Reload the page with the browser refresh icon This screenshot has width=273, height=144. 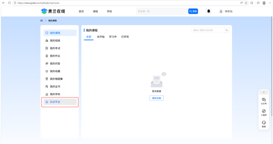click(10, 3)
